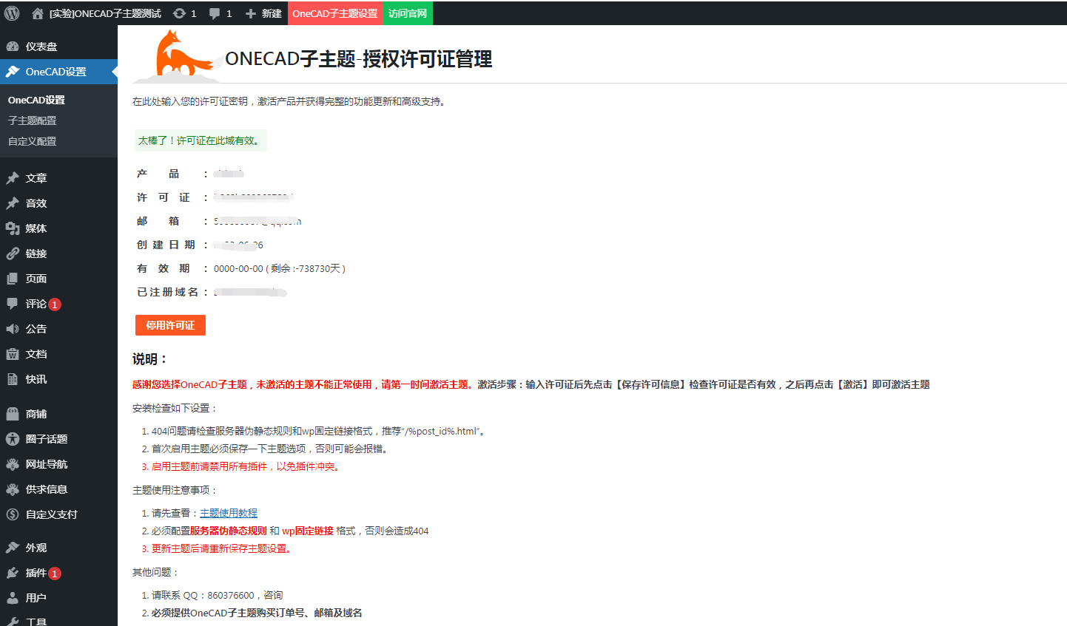Viewport: 1067px width, 626px height.
Task: Click the 页面 pages icon
Action: pos(13,279)
